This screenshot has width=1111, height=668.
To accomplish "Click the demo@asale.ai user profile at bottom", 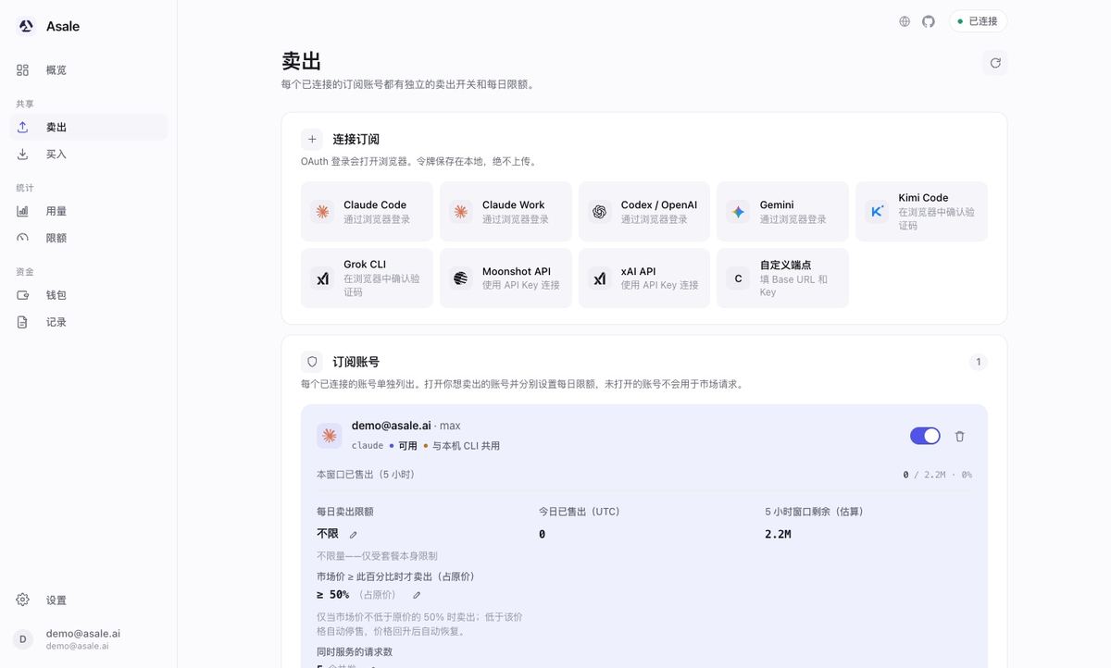I will click(89, 638).
